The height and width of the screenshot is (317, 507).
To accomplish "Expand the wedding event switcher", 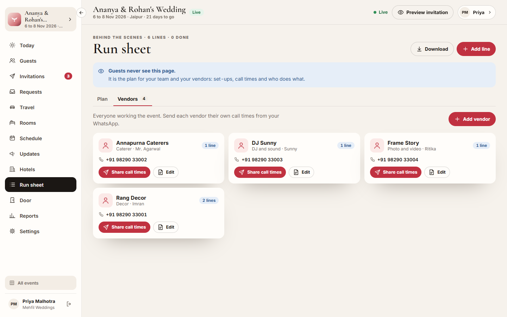I will tap(40, 19).
